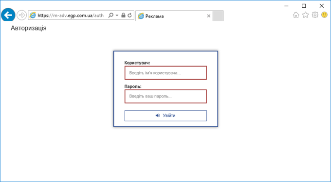Image resolution: width=331 pixels, height=182 pixels.
Task: Click the smiley feedback icon
Action: click(324, 15)
